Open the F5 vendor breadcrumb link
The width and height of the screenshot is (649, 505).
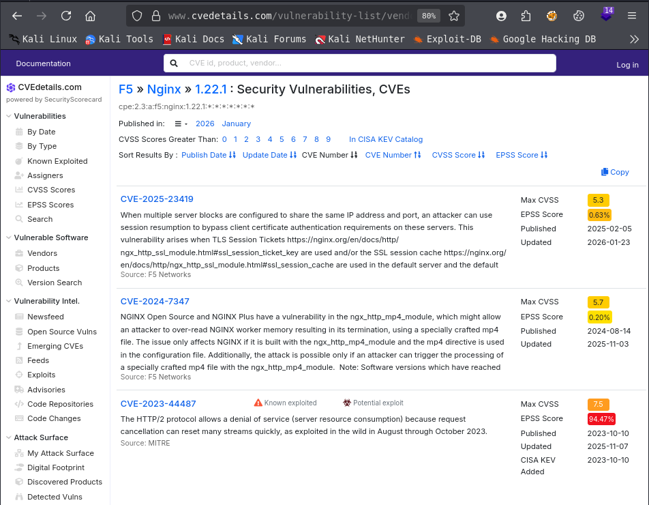coord(126,89)
